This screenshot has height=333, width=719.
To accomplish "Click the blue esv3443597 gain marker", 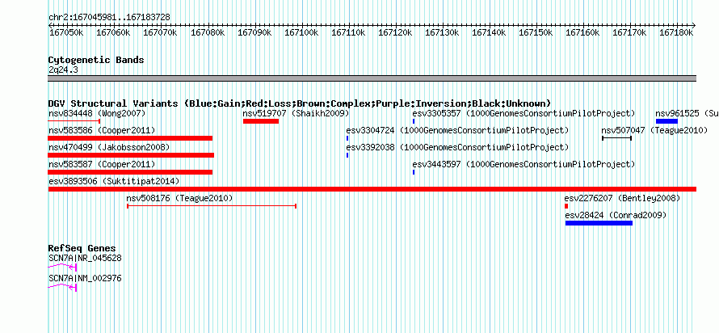I will tap(414, 172).
